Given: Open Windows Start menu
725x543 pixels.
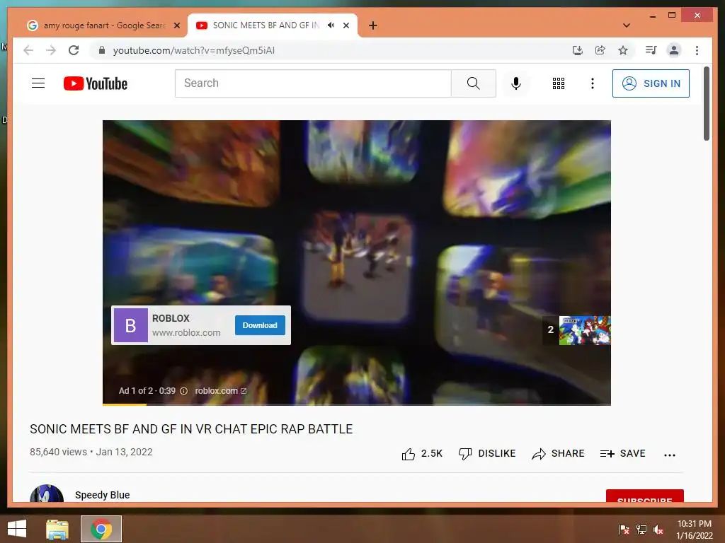Looking at the screenshot, I should tap(17, 529).
